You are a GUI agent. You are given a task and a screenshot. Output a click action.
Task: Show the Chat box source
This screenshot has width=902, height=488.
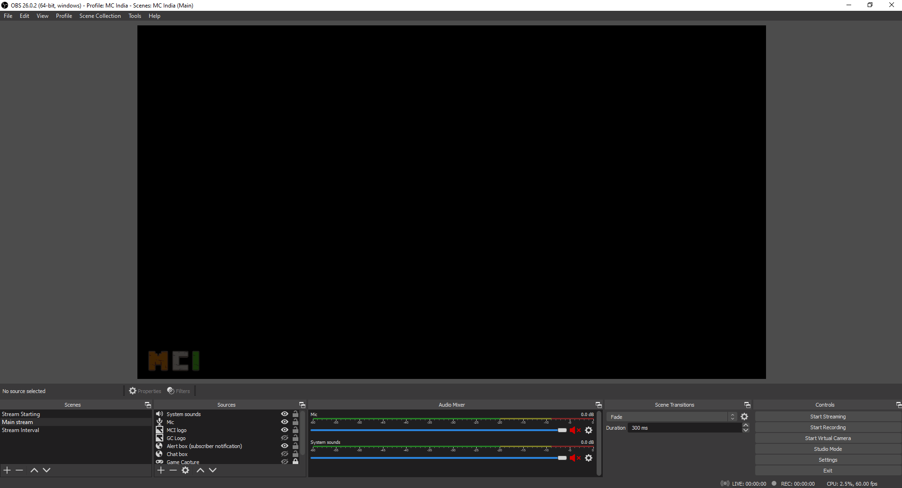tap(285, 454)
